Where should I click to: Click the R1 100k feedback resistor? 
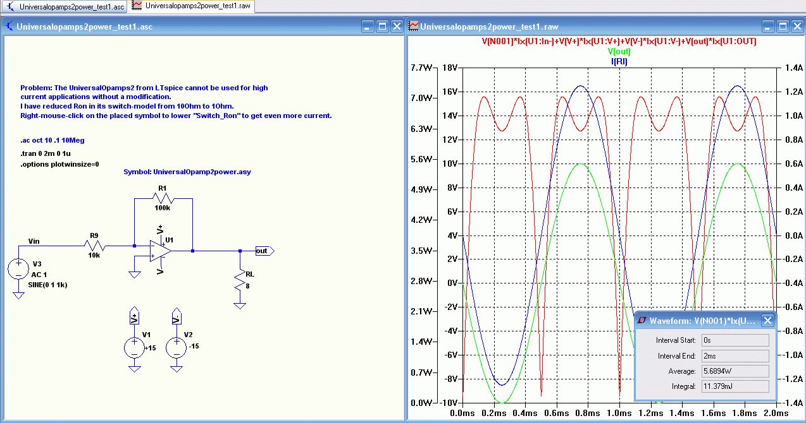click(x=163, y=198)
